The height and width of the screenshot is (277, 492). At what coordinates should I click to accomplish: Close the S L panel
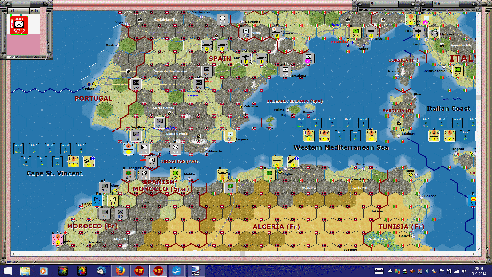[x=413, y=4]
